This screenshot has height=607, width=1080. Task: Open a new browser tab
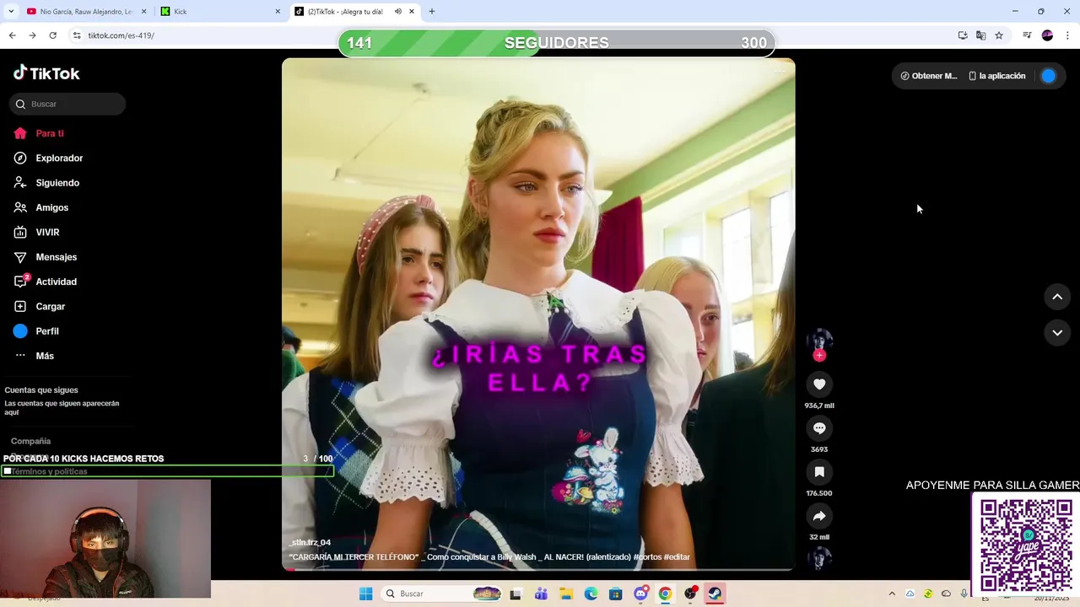(432, 12)
